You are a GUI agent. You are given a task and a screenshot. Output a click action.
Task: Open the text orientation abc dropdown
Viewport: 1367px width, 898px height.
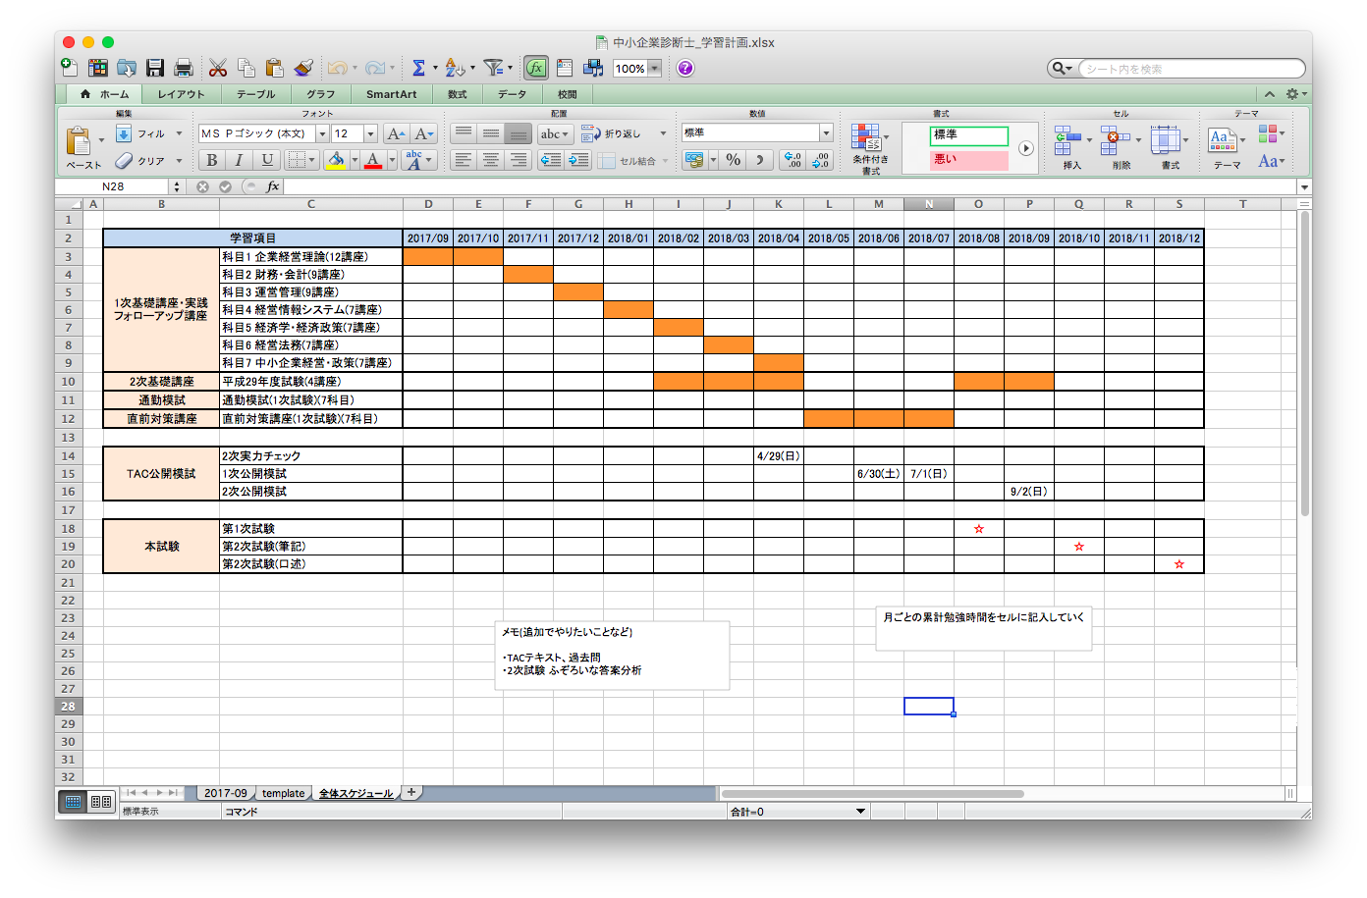click(555, 133)
